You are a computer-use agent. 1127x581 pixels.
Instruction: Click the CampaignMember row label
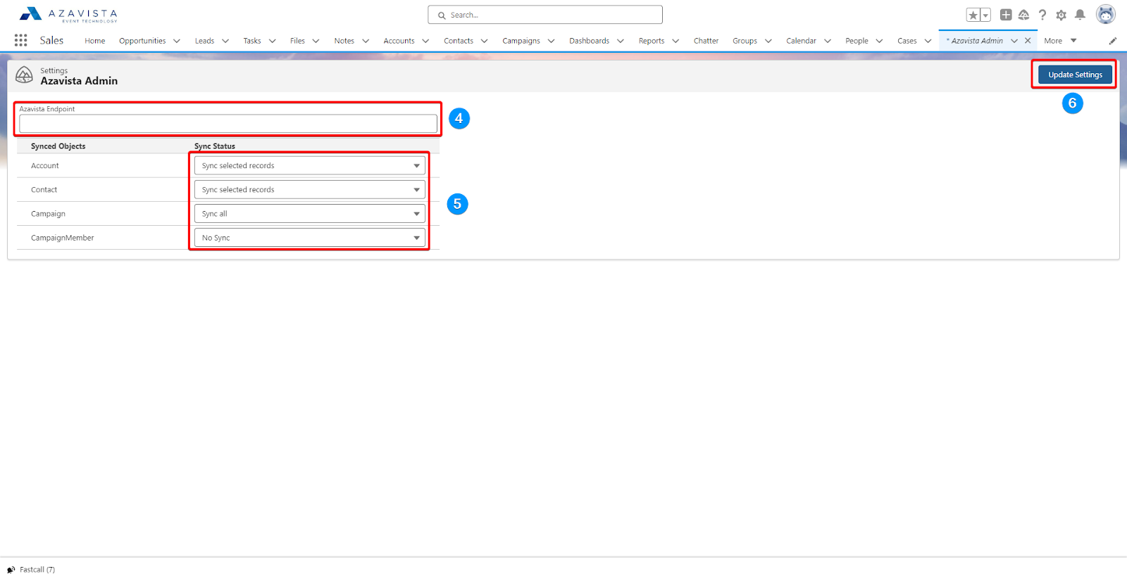coord(62,238)
